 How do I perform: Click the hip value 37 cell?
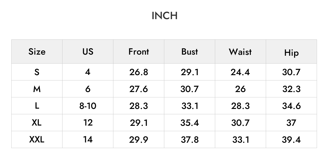(291, 123)
